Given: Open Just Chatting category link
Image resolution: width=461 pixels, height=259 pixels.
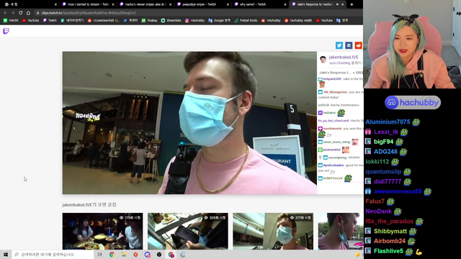Looking at the screenshot, I should [339, 63].
